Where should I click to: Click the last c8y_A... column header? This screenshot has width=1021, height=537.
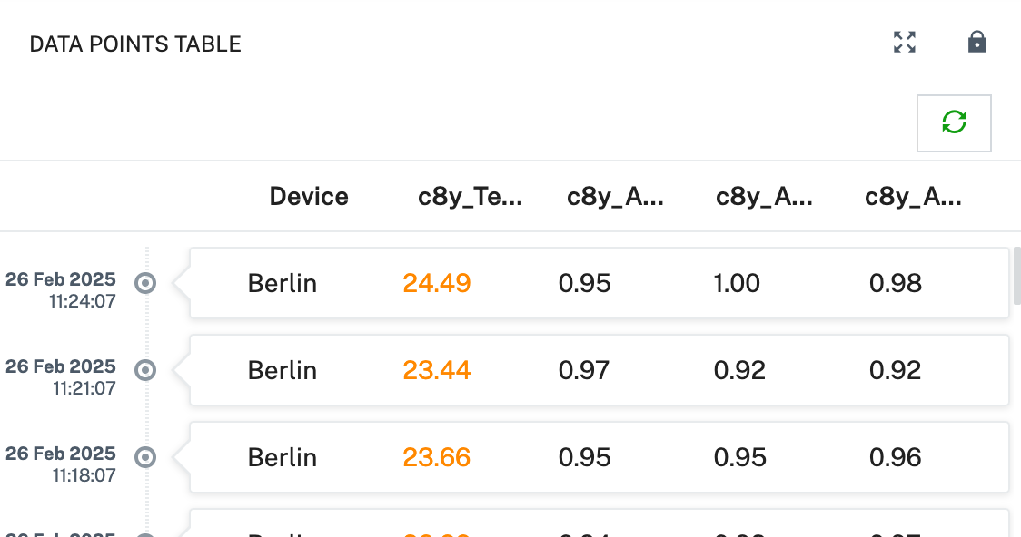[913, 197]
